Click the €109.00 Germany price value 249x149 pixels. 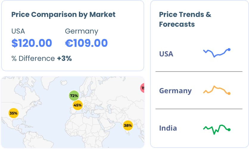tap(86, 43)
